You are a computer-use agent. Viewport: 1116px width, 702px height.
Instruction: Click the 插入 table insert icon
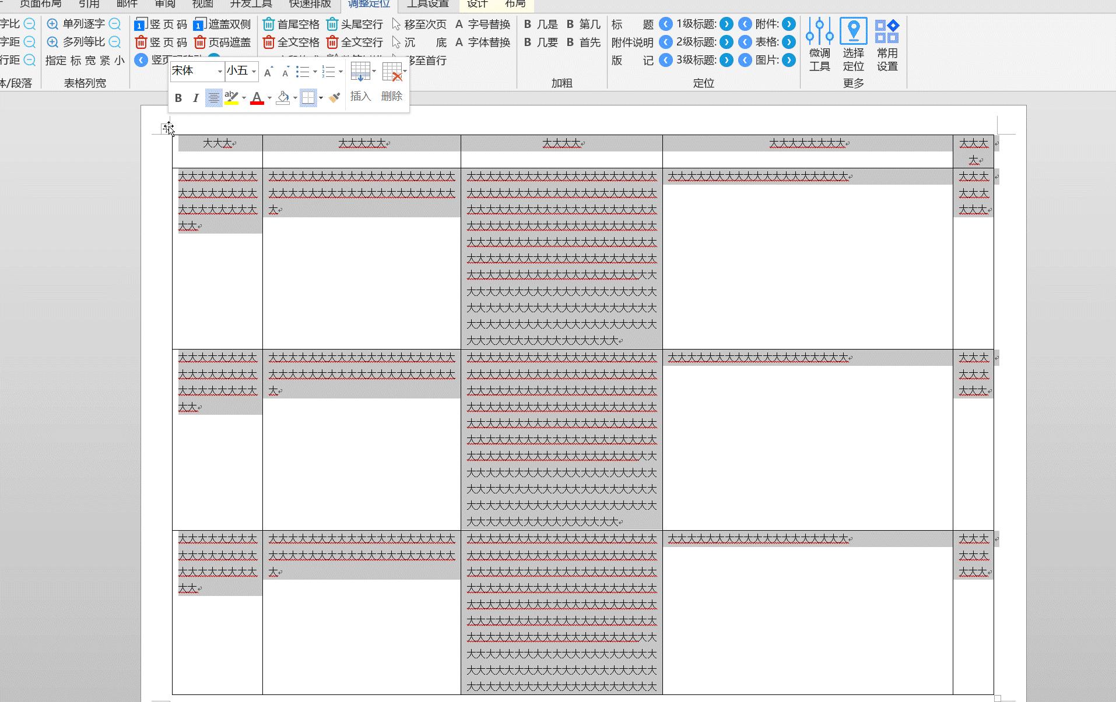(360, 72)
